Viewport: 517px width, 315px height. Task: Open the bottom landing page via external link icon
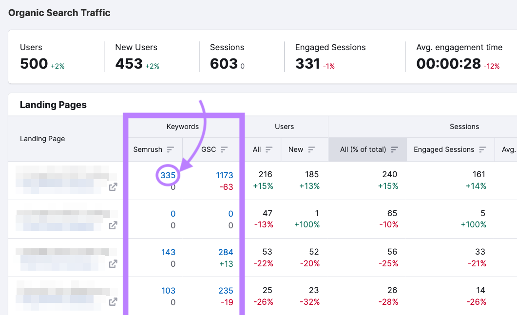point(113,302)
